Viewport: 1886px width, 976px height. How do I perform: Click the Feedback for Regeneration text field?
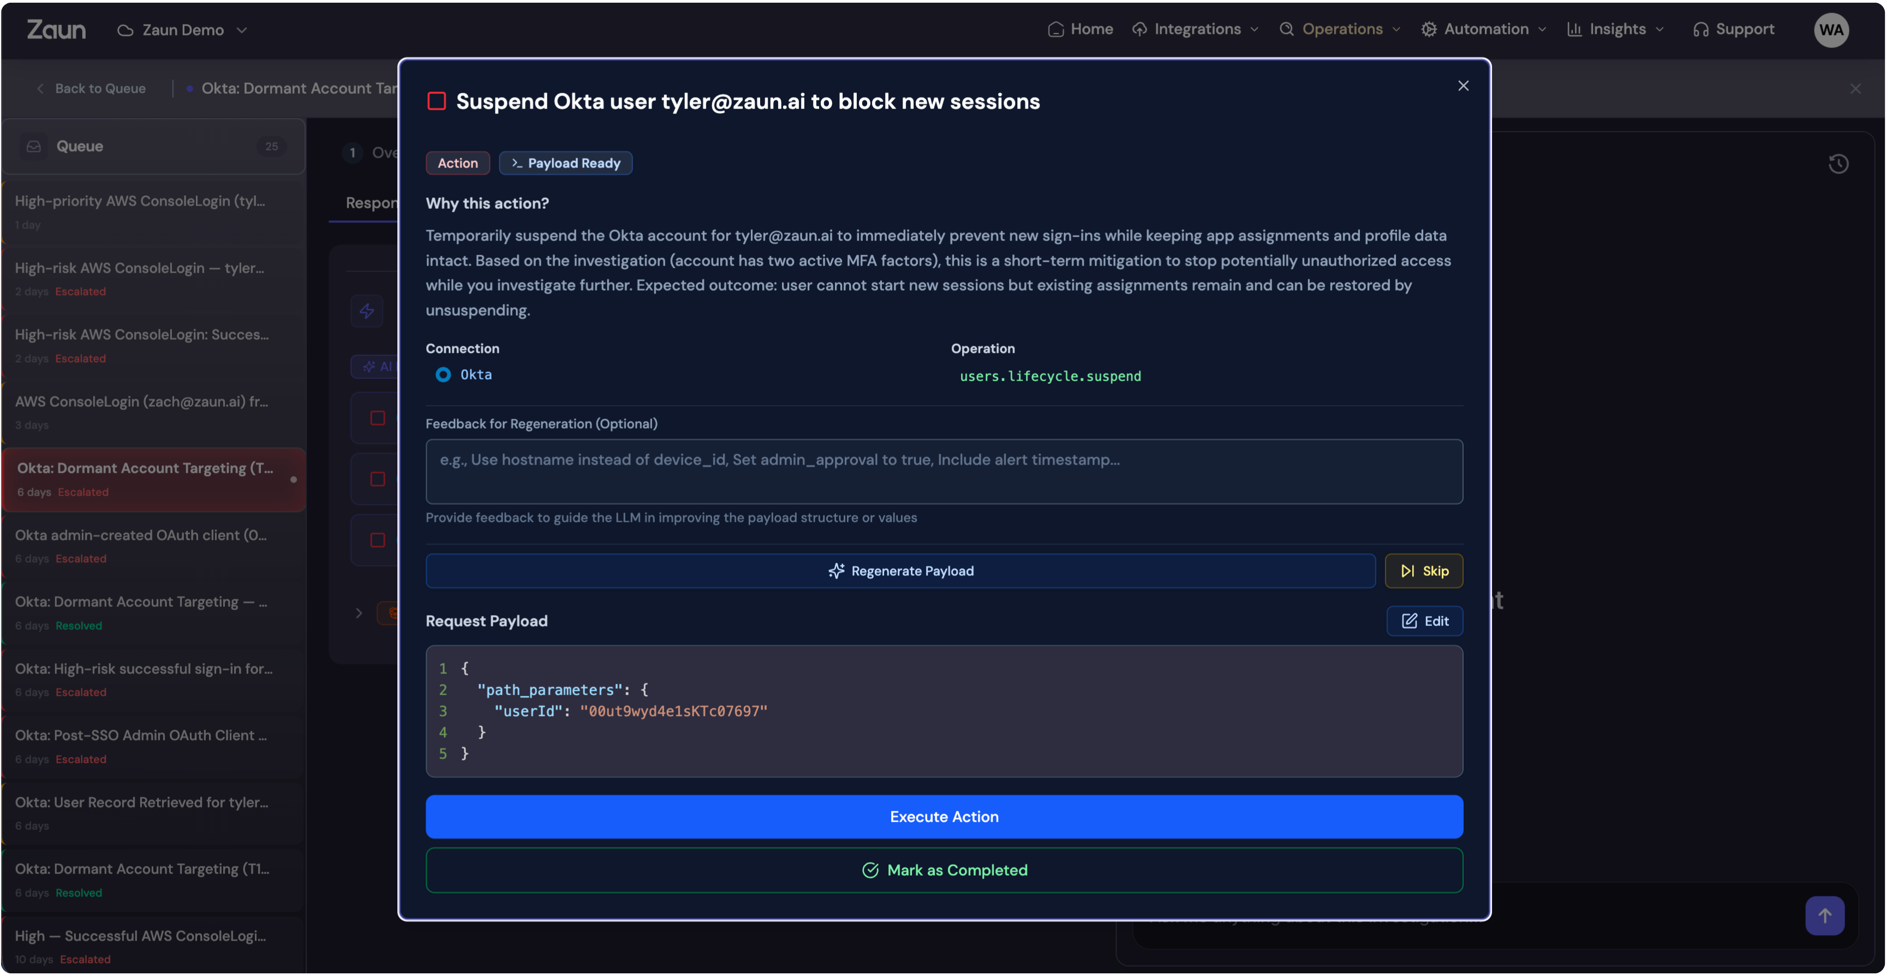944,471
